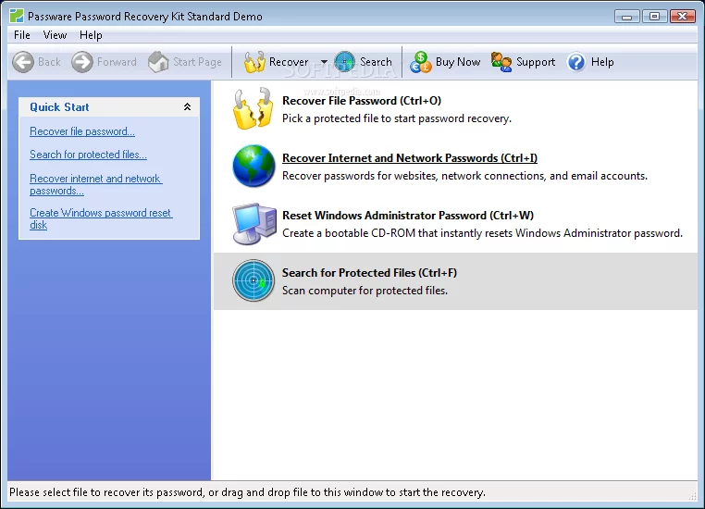Close the Passware window
The width and height of the screenshot is (705, 509).
[x=683, y=16]
